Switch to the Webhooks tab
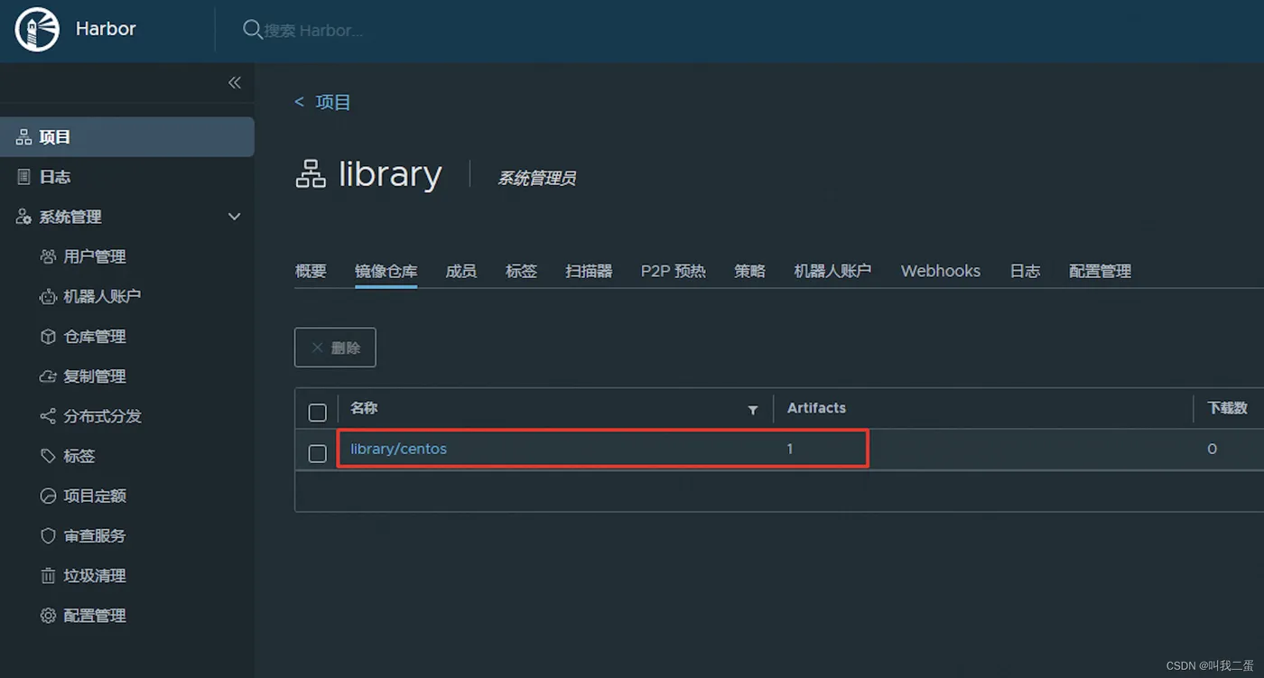This screenshot has height=678, width=1264. coord(941,271)
